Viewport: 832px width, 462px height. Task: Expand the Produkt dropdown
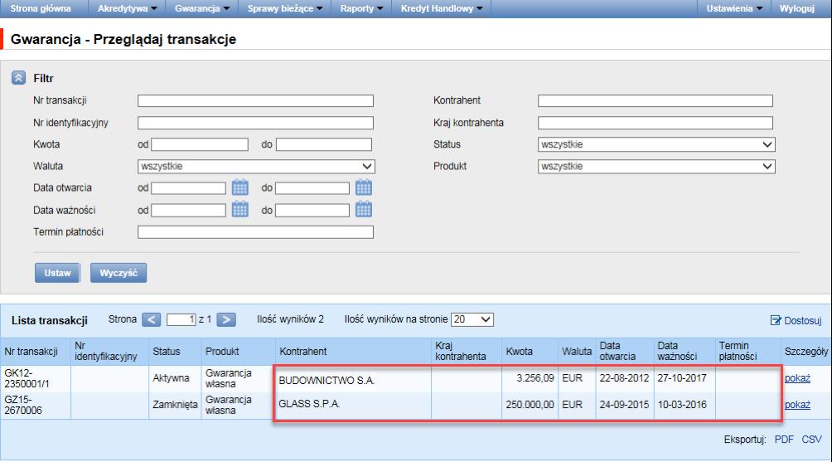(656, 166)
